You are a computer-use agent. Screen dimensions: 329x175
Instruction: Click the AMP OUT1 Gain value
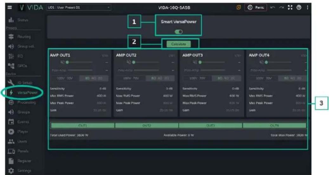coord(99,110)
